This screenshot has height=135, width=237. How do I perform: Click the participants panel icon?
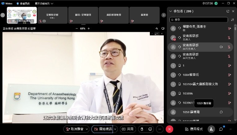[211, 129]
